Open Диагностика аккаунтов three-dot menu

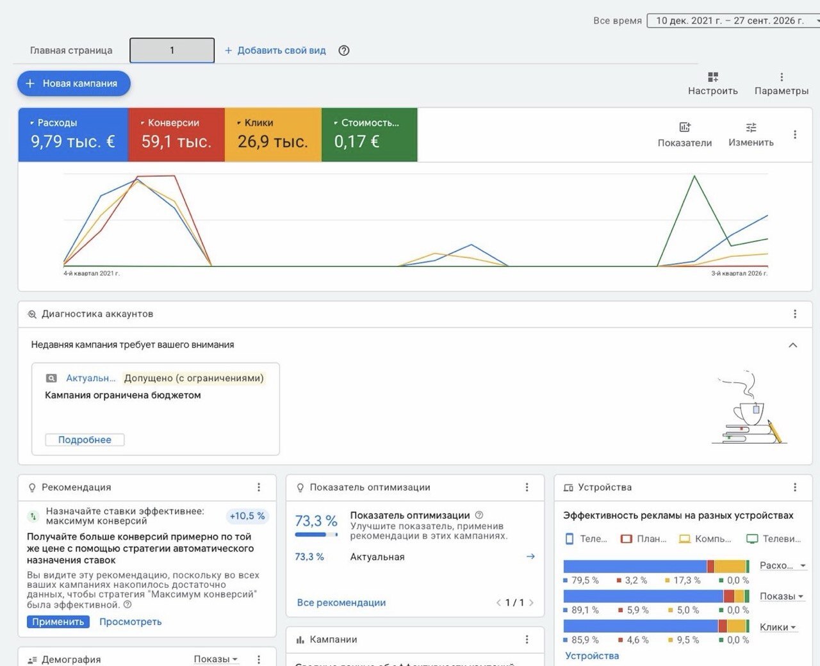pyautogui.click(x=795, y=314)
